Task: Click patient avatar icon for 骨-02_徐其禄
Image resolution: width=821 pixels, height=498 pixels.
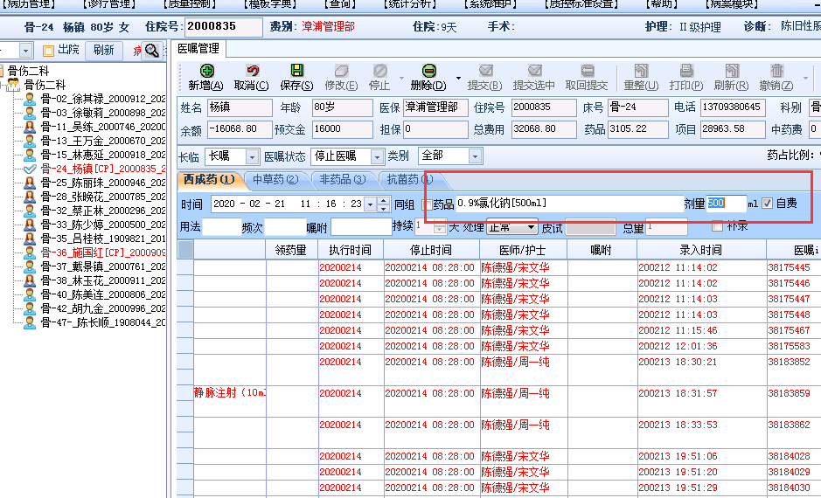Action: point(30,99)
